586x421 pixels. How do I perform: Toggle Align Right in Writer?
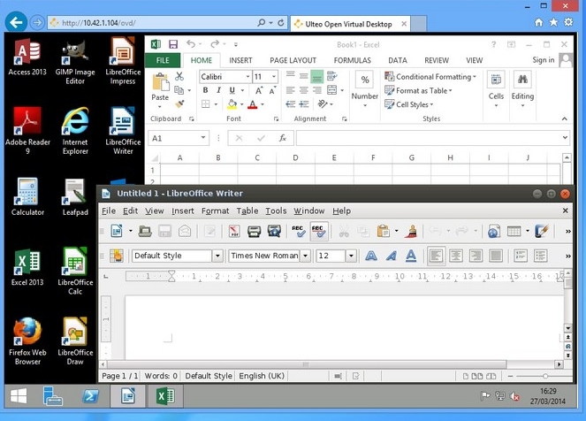point(476,256)
